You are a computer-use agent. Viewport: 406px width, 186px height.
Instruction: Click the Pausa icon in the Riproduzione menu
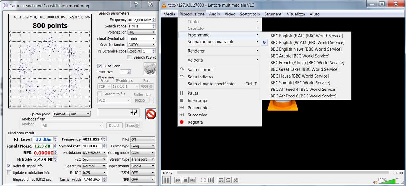[x=182, y=93]
